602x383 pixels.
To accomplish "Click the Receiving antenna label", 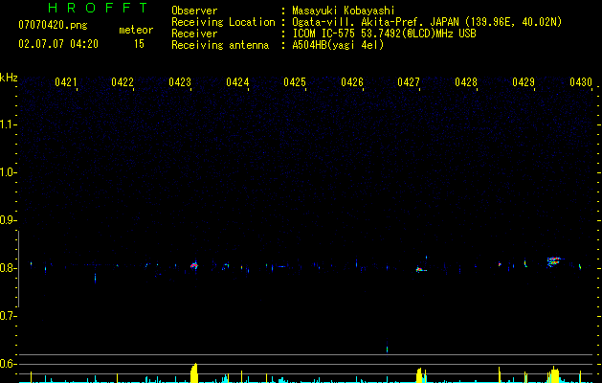I will [220, 45].
